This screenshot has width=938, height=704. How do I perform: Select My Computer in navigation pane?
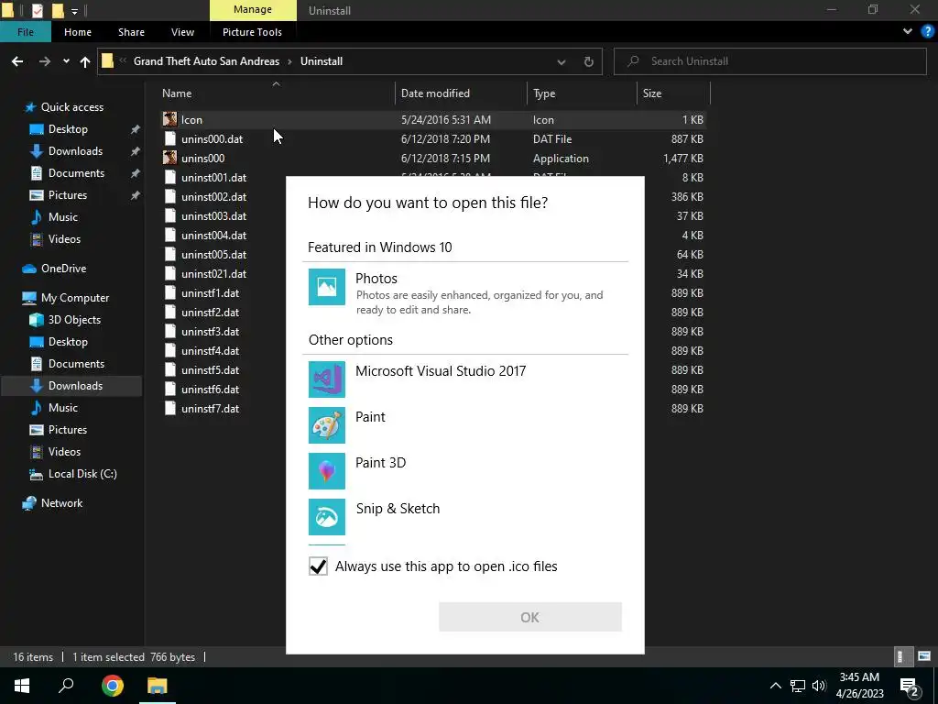click(x=75, y=298)
